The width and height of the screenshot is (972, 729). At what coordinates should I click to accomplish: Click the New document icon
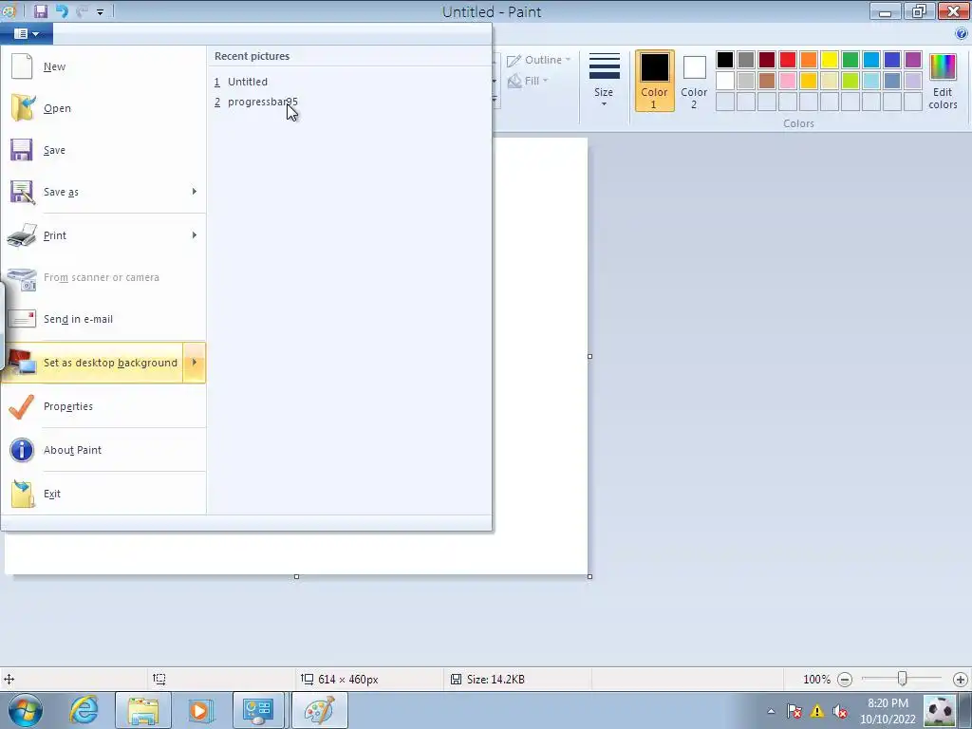coord(22,66)
